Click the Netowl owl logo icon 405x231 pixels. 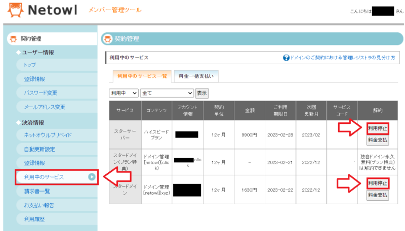[12, 11]
